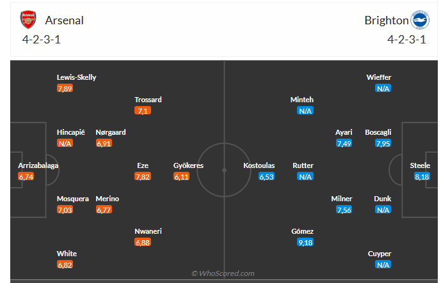Select player Trossard's name label
441x283 pixels.
(x=148, y=100)
